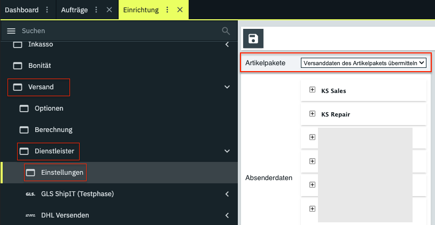Select Optionen under Versand
The width and height of the screenshot is (435, 225).
click(49, 108)
